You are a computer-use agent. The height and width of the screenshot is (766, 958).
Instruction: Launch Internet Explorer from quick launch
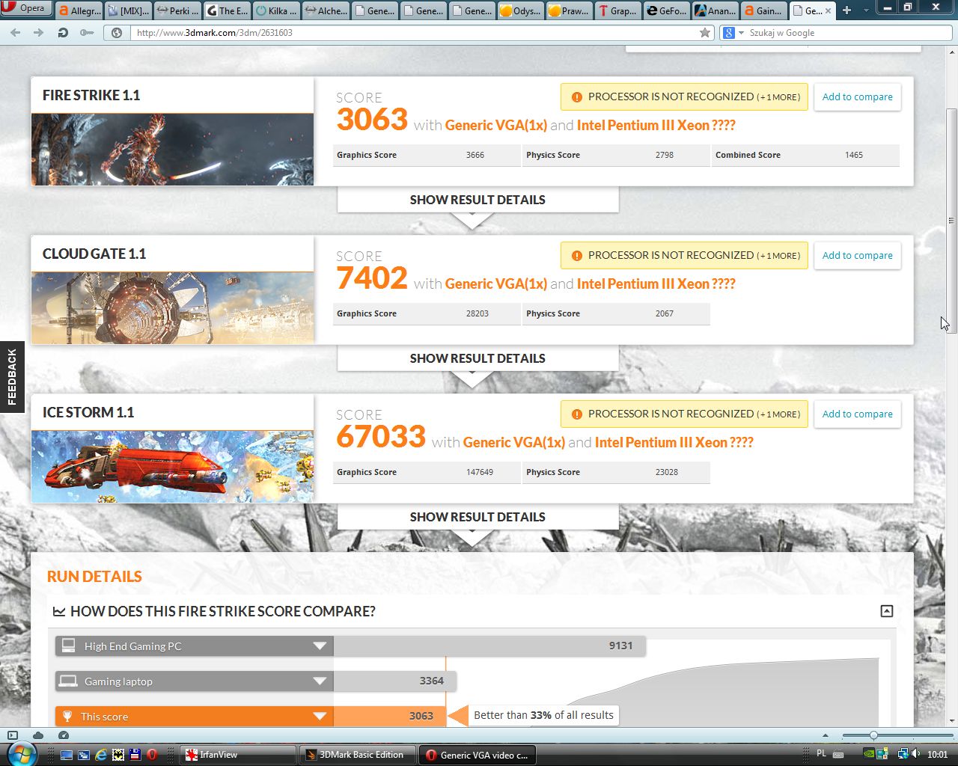pos(101,755)
